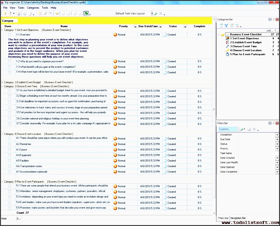
Task: Click the green highlighted icon in main toolbar
Action: tap(86, 13)
